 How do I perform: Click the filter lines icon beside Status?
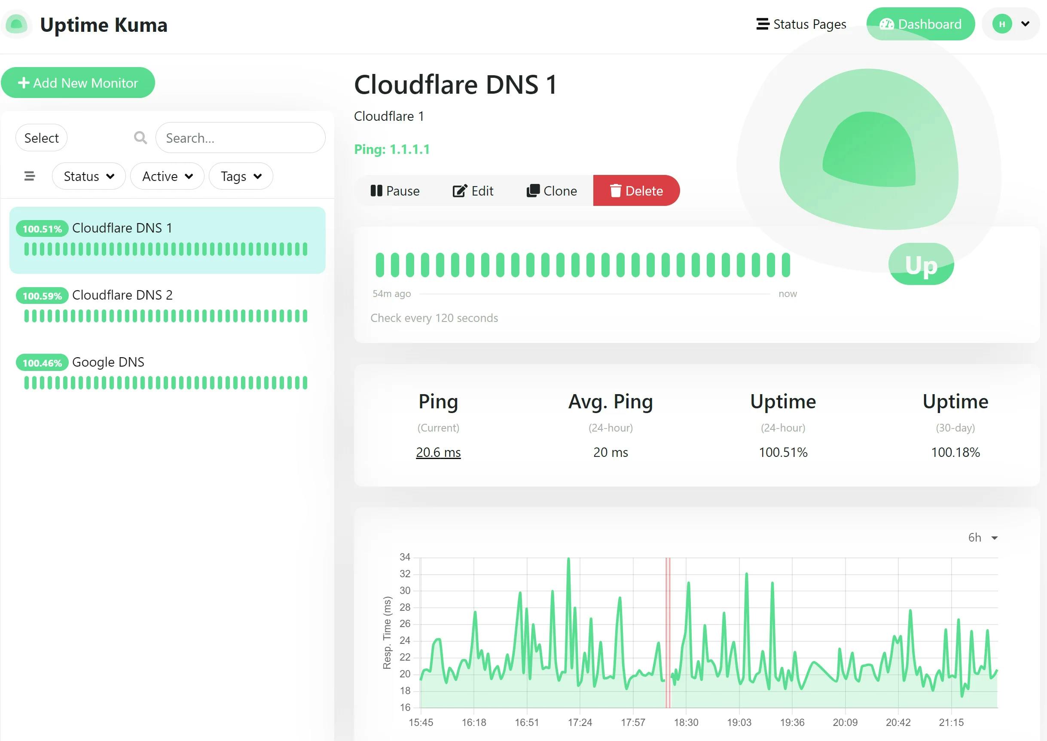point(30,176)
